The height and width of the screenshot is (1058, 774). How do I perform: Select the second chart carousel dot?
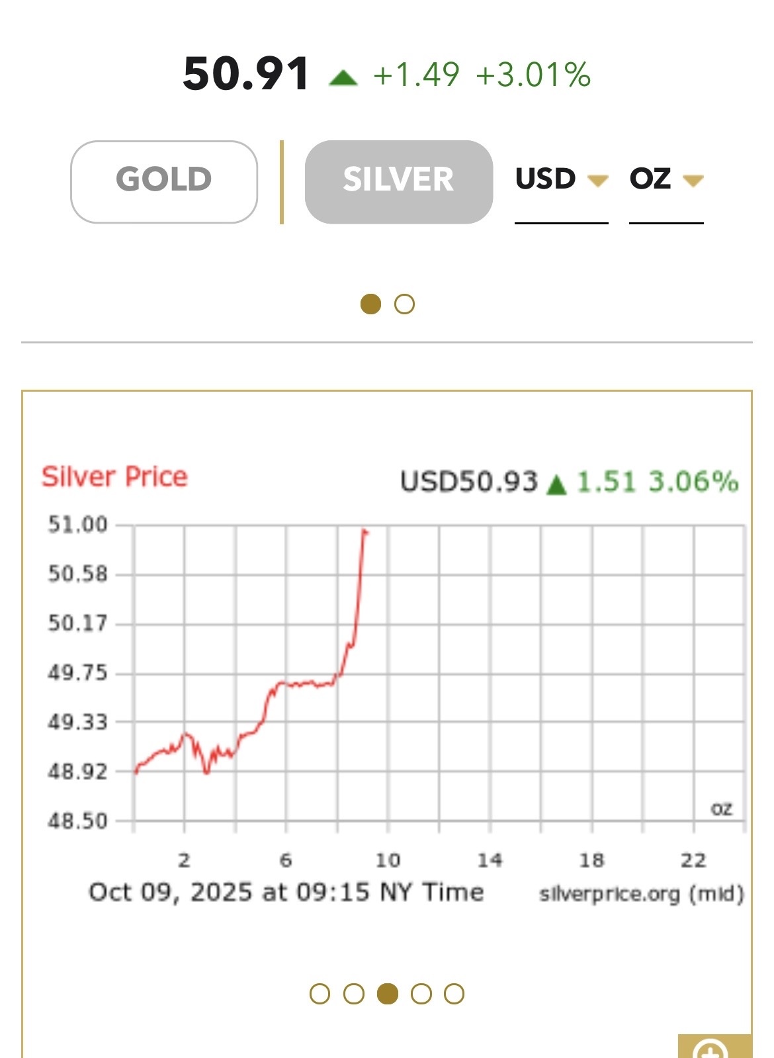[354, 994]
